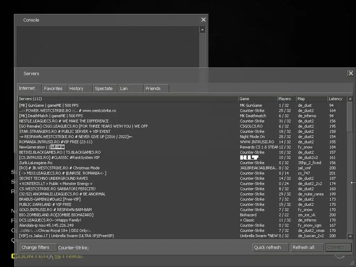Select the Zurlii.LaLeagane.Ro server row
Viewport: 356px width, 267px height.
point(182,163)
